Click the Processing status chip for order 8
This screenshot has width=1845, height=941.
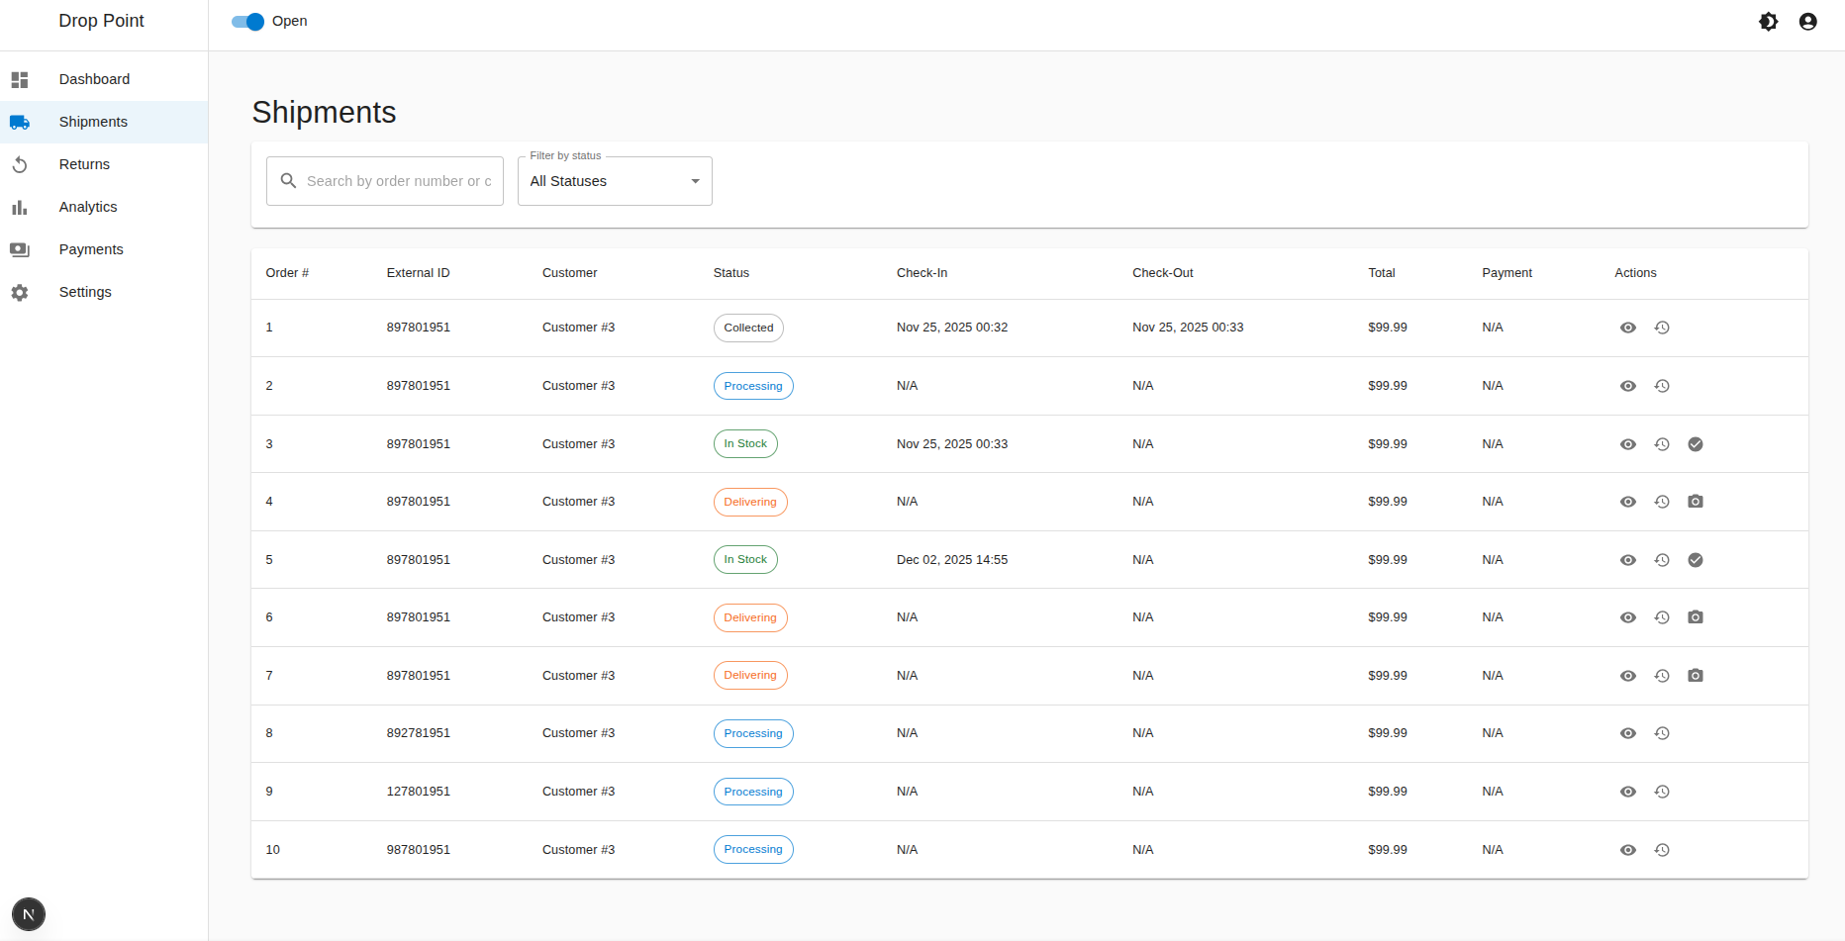753,733
